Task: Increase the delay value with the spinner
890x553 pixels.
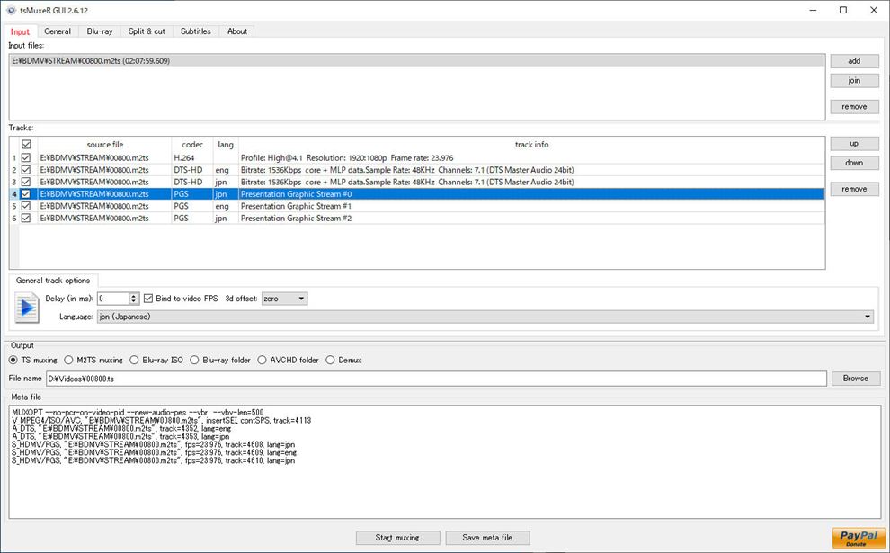Action: coord(134,295)
